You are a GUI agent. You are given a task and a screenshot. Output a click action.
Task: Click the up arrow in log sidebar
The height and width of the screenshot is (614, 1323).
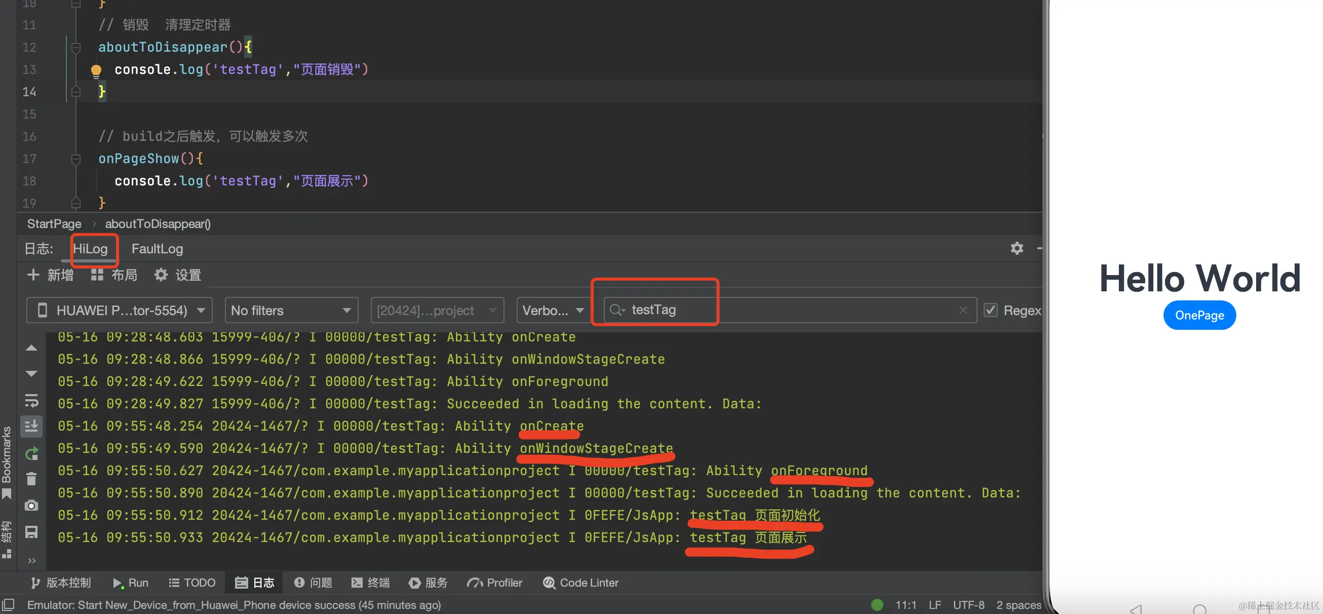point(31,348)
